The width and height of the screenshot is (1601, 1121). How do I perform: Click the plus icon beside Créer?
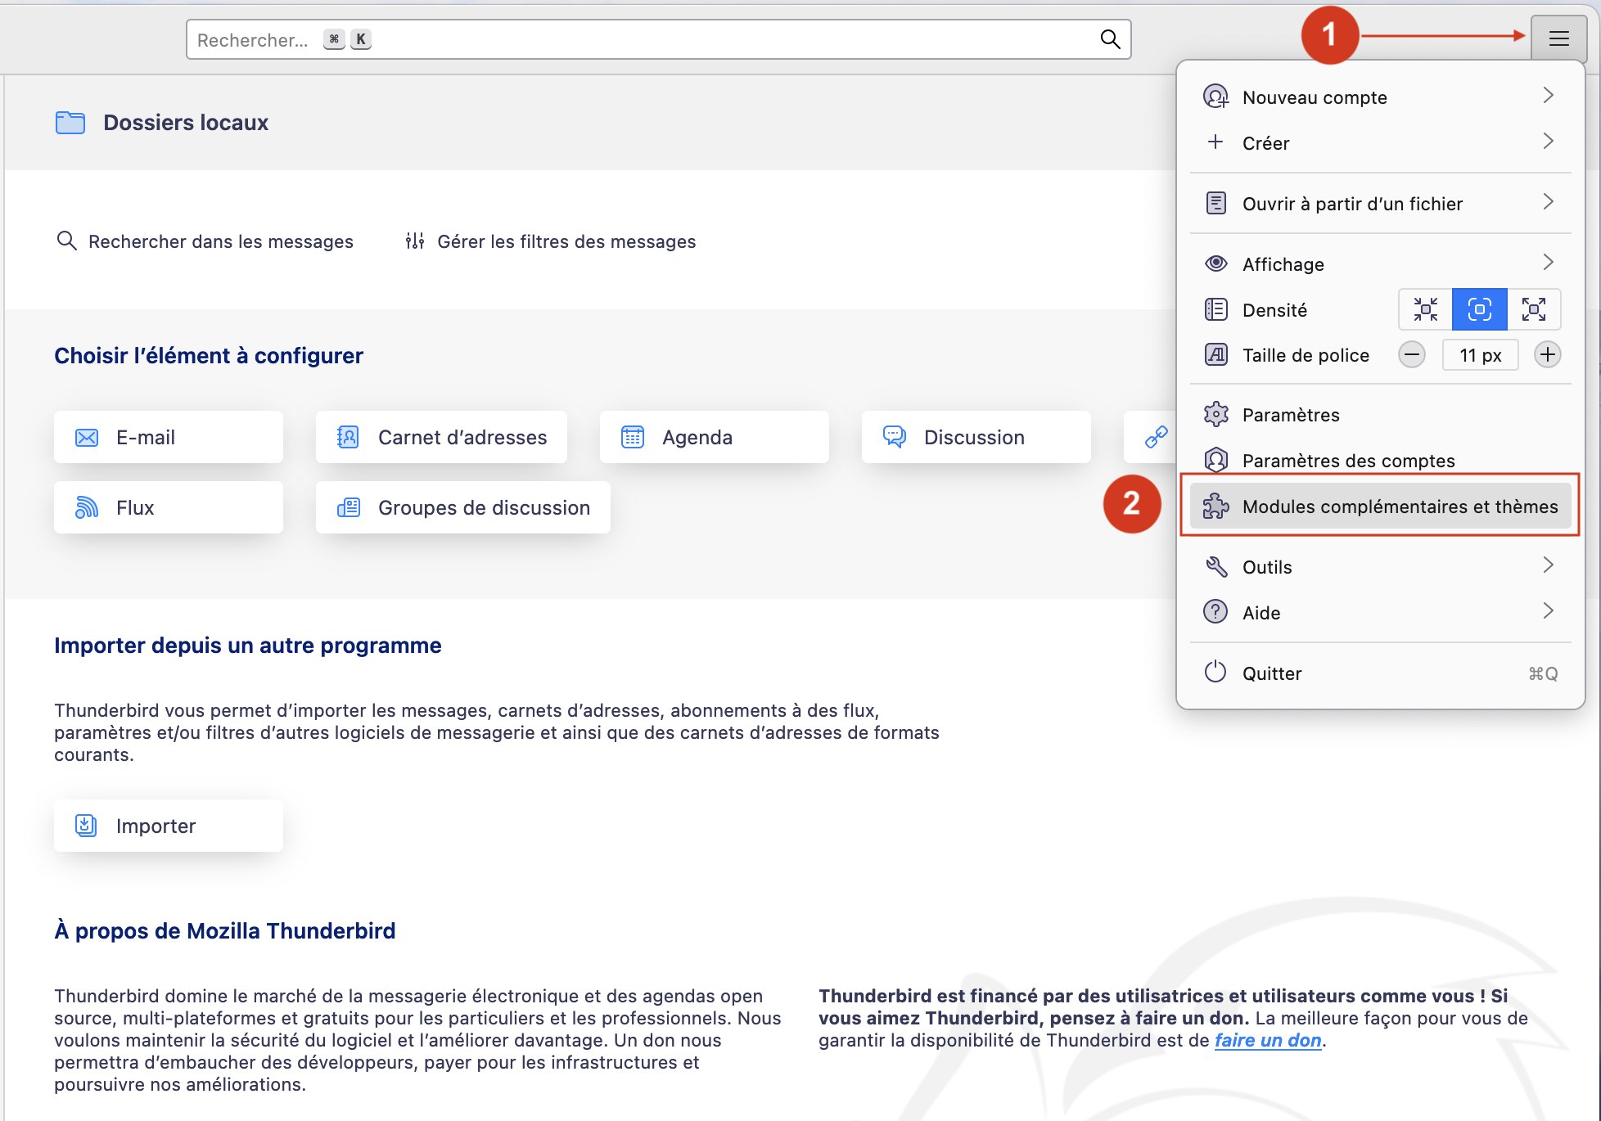[1216, 142]
